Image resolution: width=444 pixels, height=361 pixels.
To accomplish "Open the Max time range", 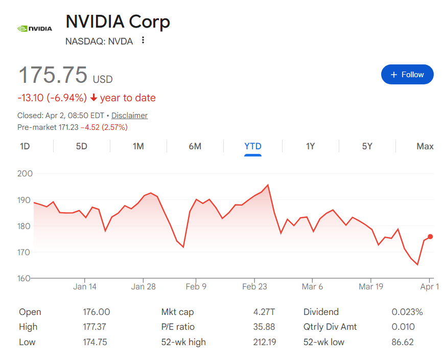I will (425, 146).
